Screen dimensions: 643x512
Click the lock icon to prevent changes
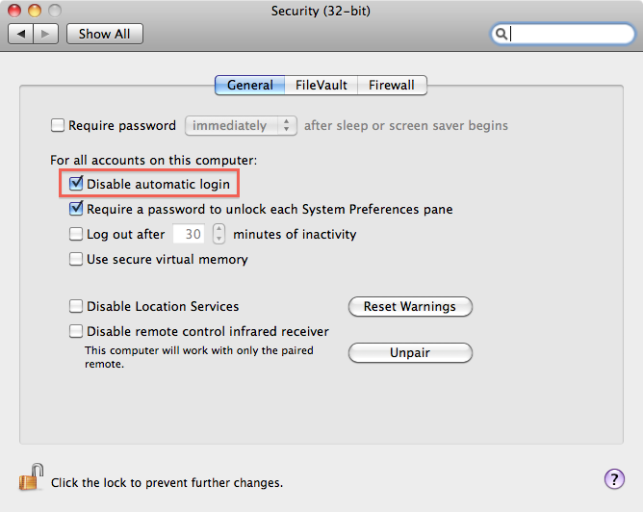click(x=31, y=477)
